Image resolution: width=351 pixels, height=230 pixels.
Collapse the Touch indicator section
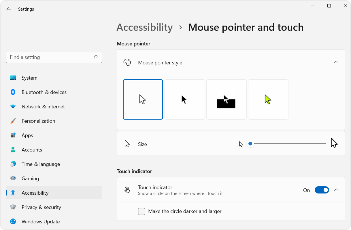(x=336, y=190)
